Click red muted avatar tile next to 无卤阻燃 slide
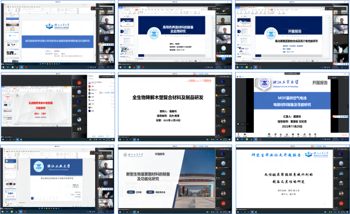The image size is (350, 214). tap(79, 83)
